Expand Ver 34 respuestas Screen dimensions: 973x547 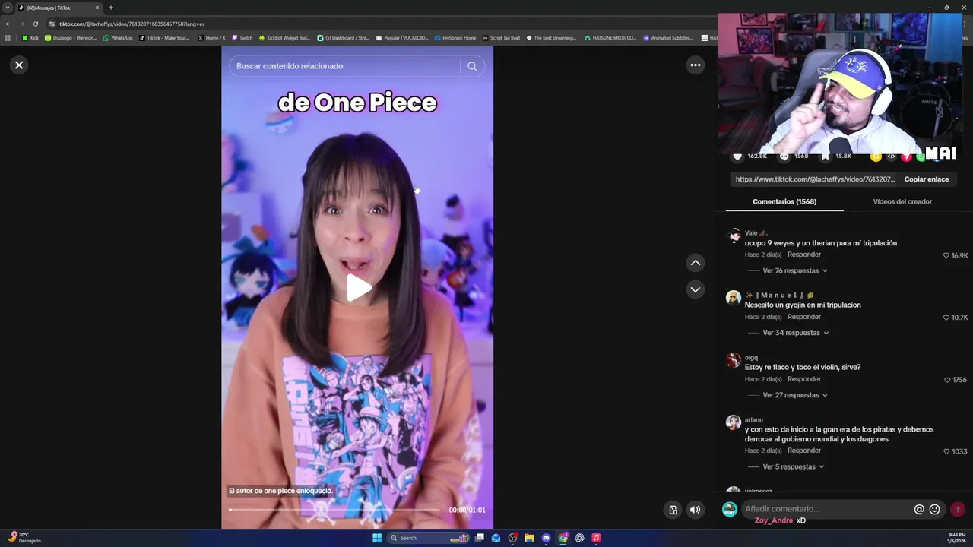click(x=796, y=333)
